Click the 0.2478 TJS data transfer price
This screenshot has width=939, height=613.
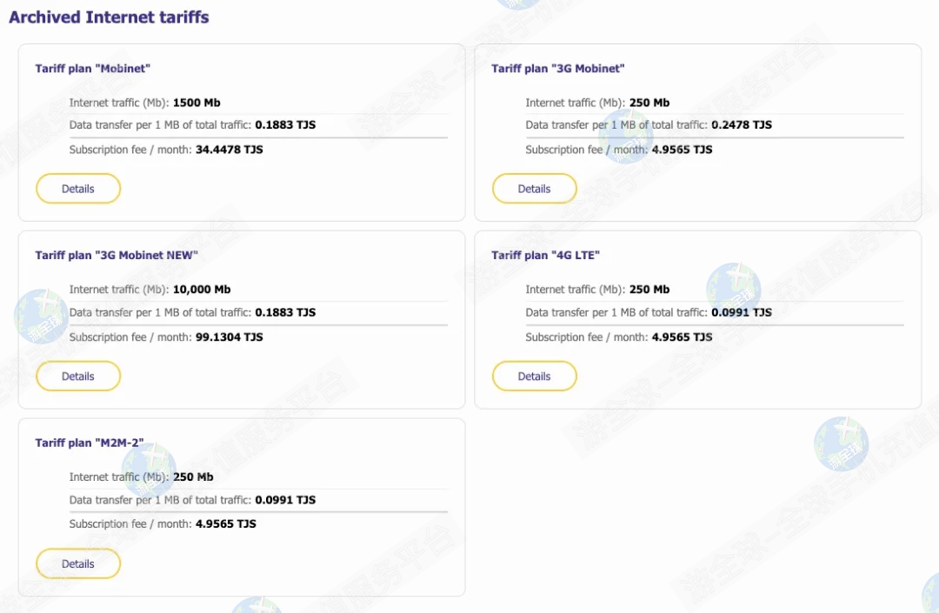click(741, 125)
